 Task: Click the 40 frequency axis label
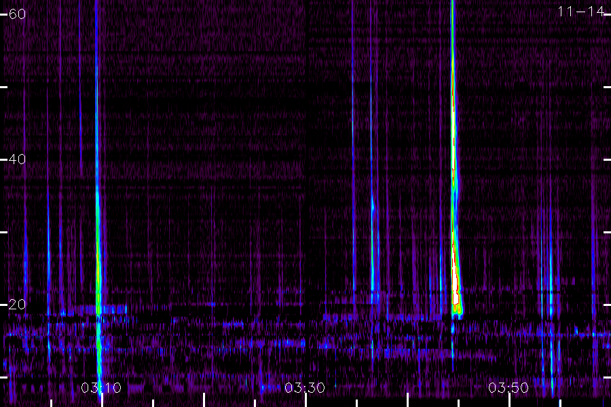[x=17, y=159]
